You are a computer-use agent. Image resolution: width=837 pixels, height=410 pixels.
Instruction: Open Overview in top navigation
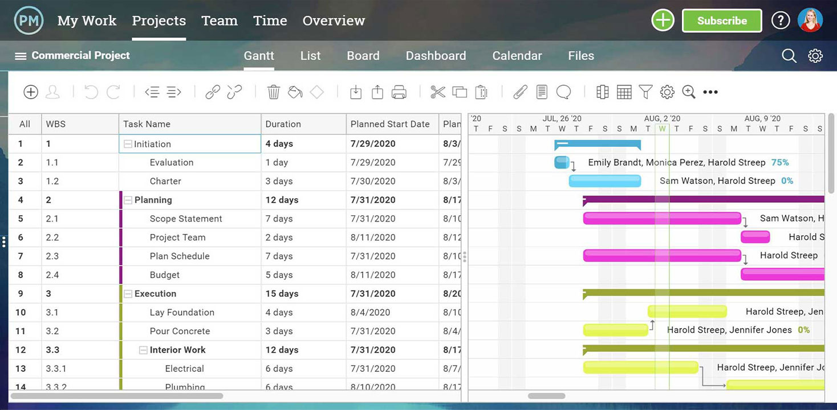click(x=334, y=20)
